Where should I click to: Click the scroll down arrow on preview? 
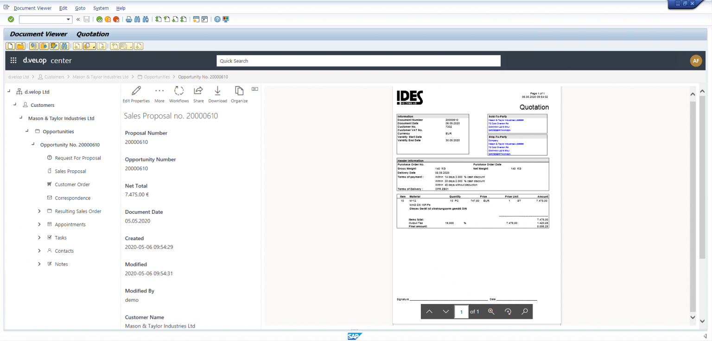693,318
